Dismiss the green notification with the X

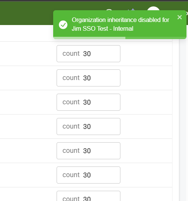click(180, 17)
